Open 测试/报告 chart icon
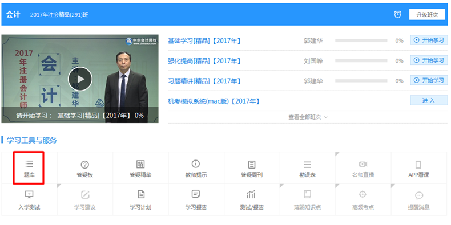Screen dimensions: 451x225 [251, 195]
